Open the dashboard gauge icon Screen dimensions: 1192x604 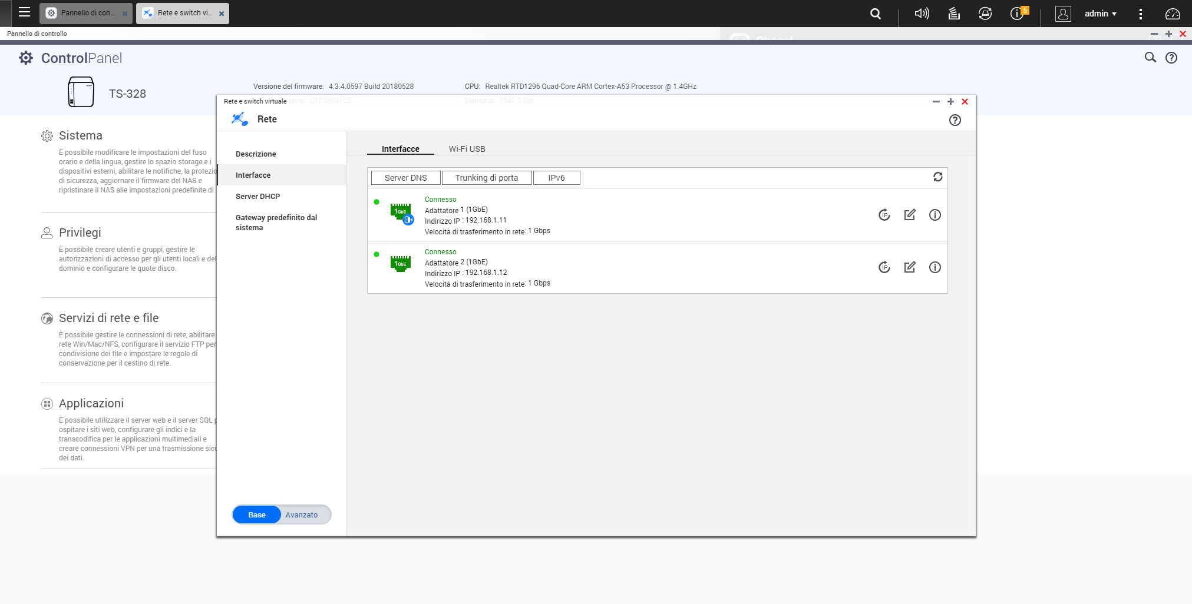pyautogui.click(x=1173, y=14)
